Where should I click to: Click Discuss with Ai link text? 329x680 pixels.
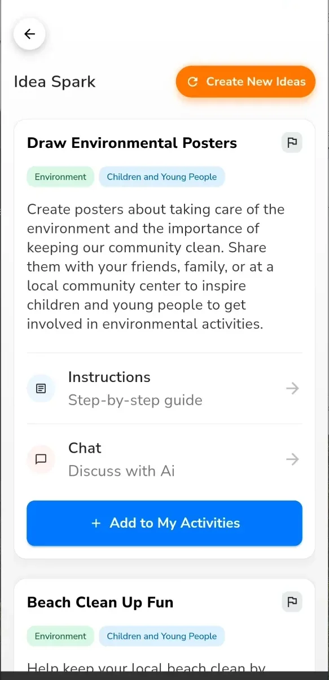[121, 471]
